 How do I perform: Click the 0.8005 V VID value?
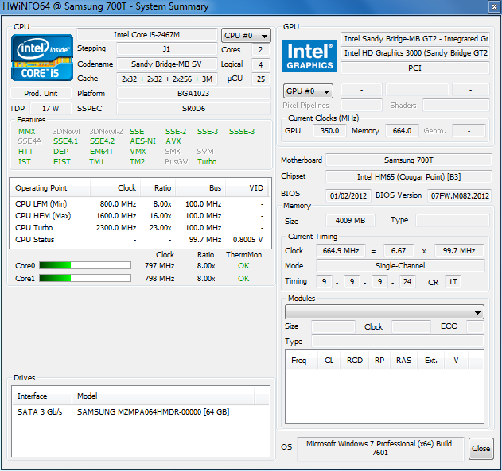tap(247, 240)
